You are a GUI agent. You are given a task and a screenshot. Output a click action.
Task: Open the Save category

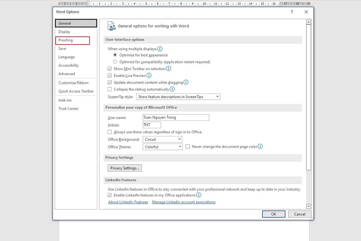coord(76,49)
